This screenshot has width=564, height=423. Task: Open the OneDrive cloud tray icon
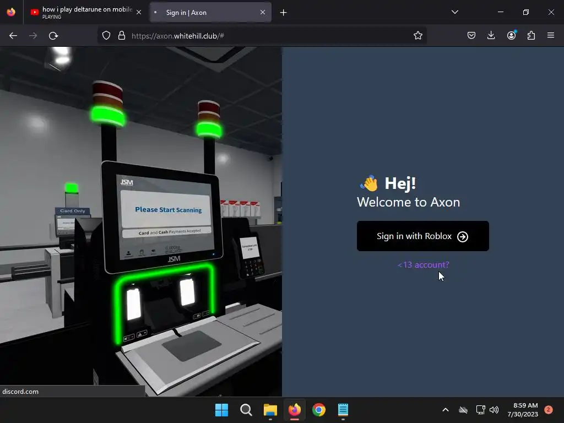click(x=463, y=410)
